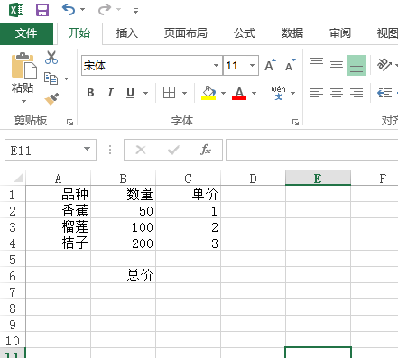Increase font size with large A

[x=270, y=65]
